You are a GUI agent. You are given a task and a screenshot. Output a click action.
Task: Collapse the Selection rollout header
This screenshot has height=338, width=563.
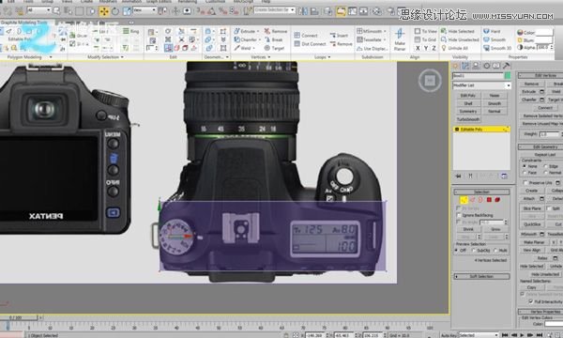[x=481, y=192]
